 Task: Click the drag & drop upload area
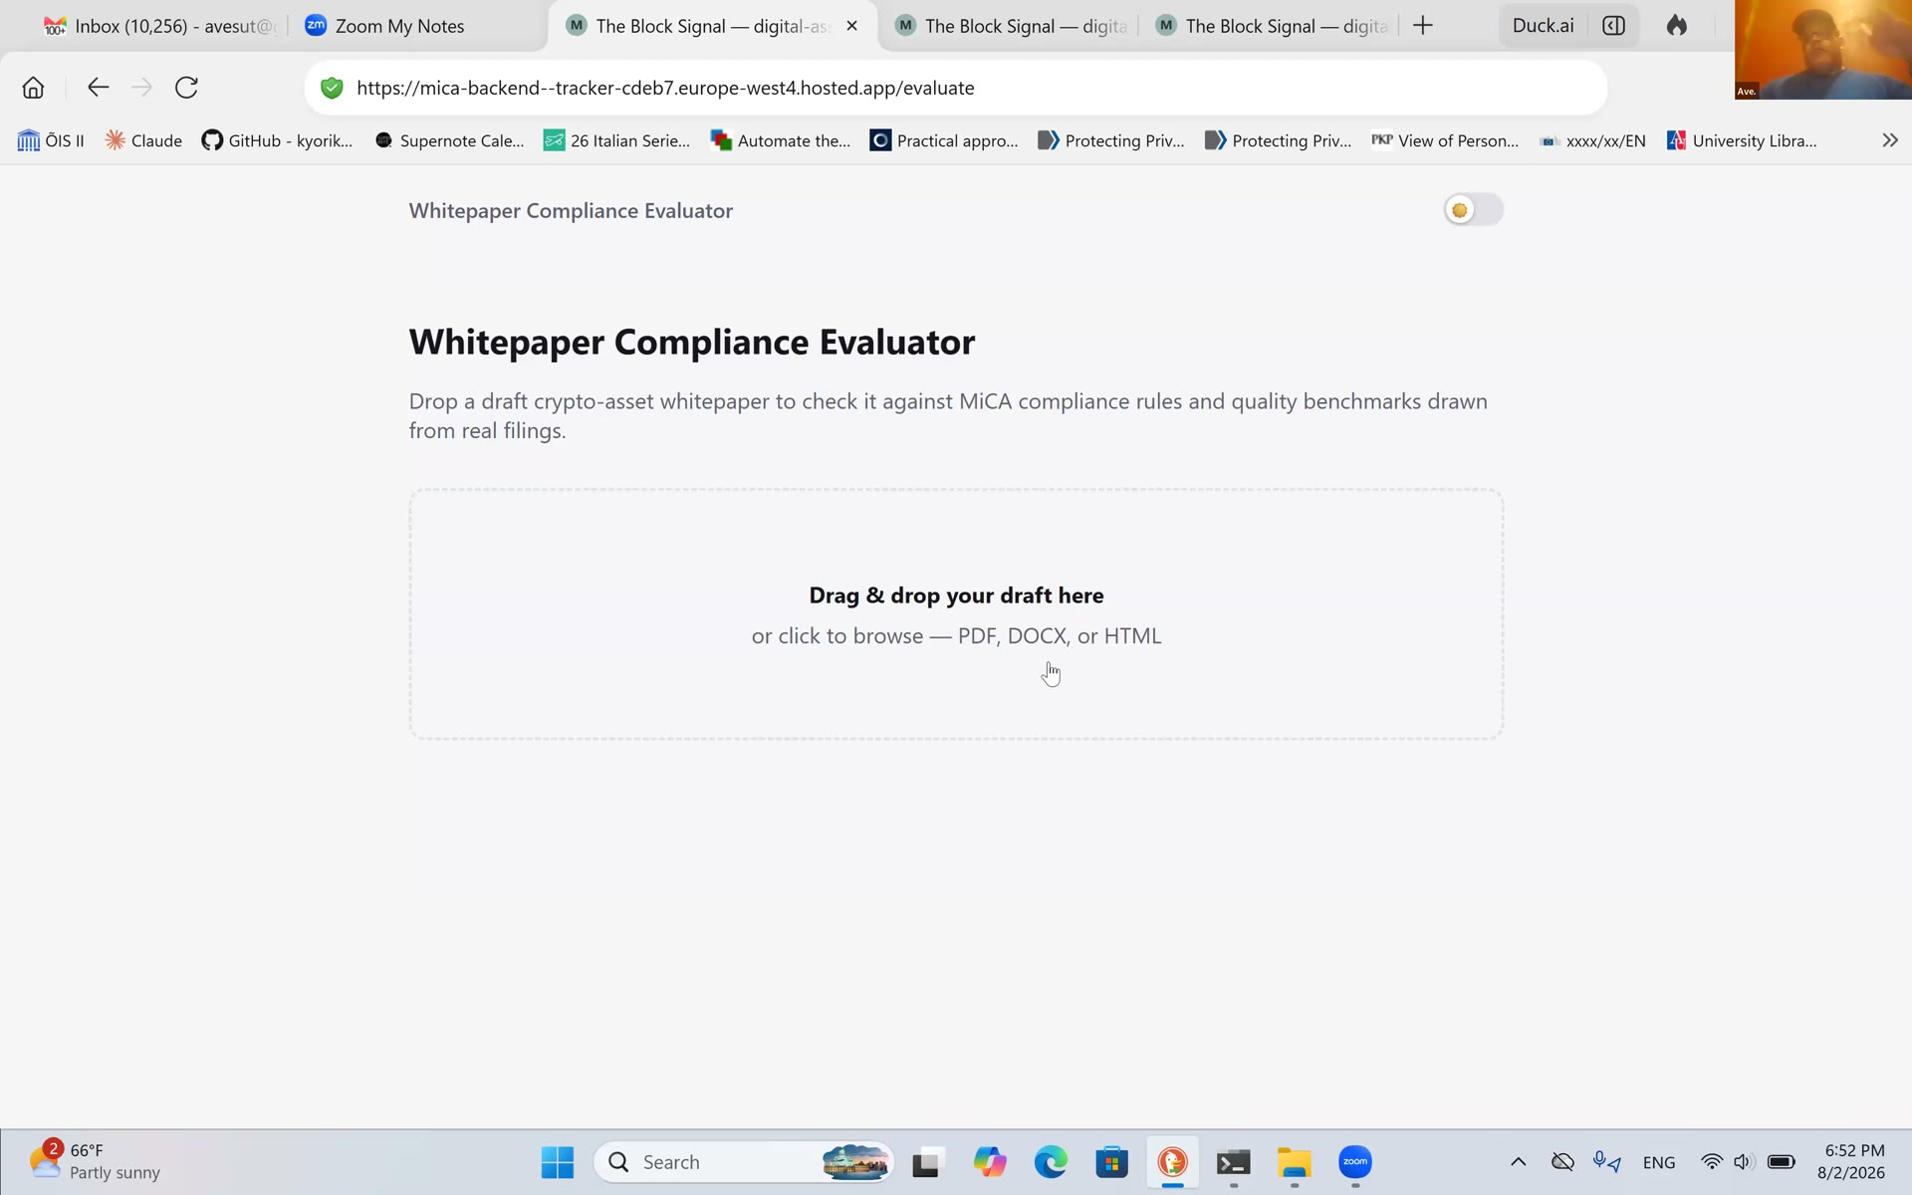[956, 613]
